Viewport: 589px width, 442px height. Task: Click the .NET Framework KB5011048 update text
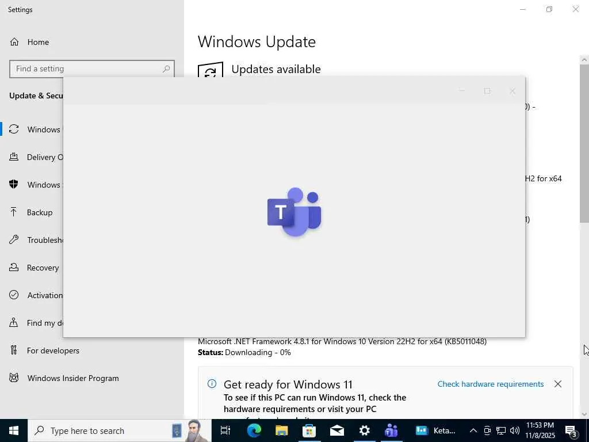[342, 341]
